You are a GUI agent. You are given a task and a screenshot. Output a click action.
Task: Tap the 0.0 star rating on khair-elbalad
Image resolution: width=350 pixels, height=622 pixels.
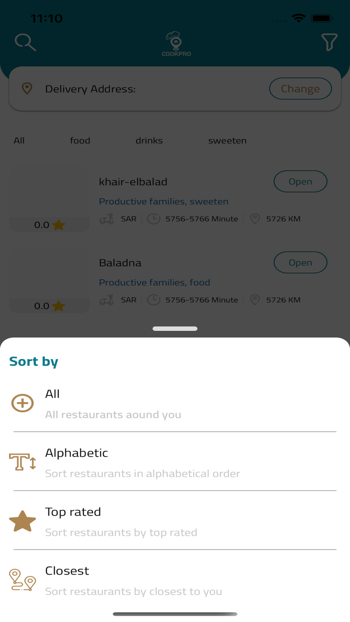click(x=49, y=224)
